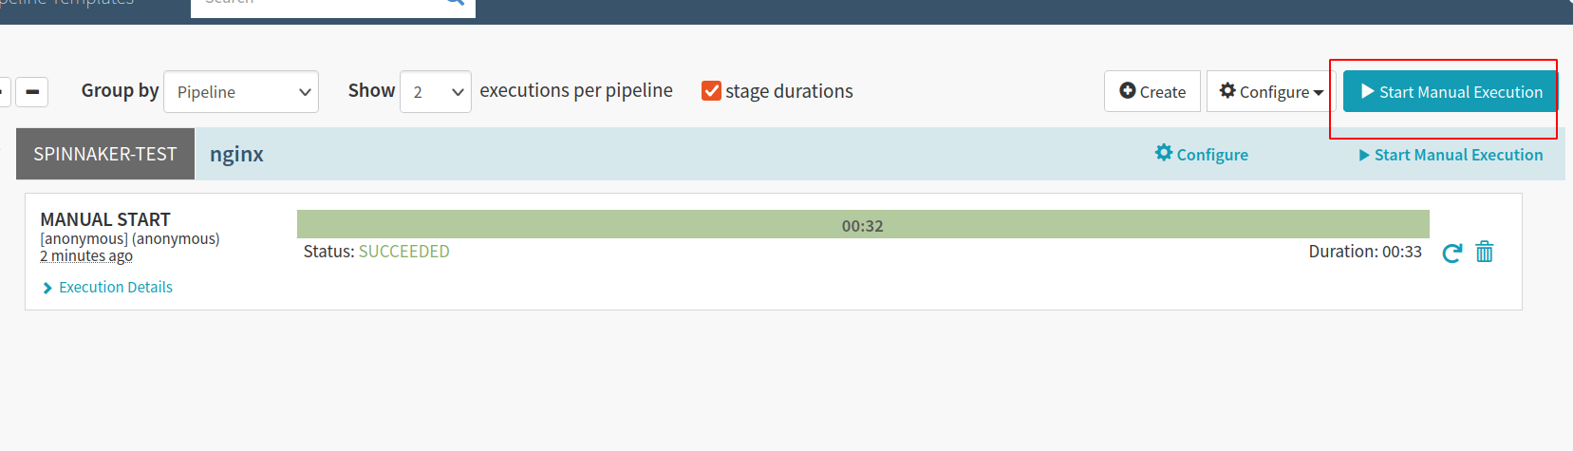Click the plus icon on Create
This screenshot has height=451, width=1573.
[1128, 91]
